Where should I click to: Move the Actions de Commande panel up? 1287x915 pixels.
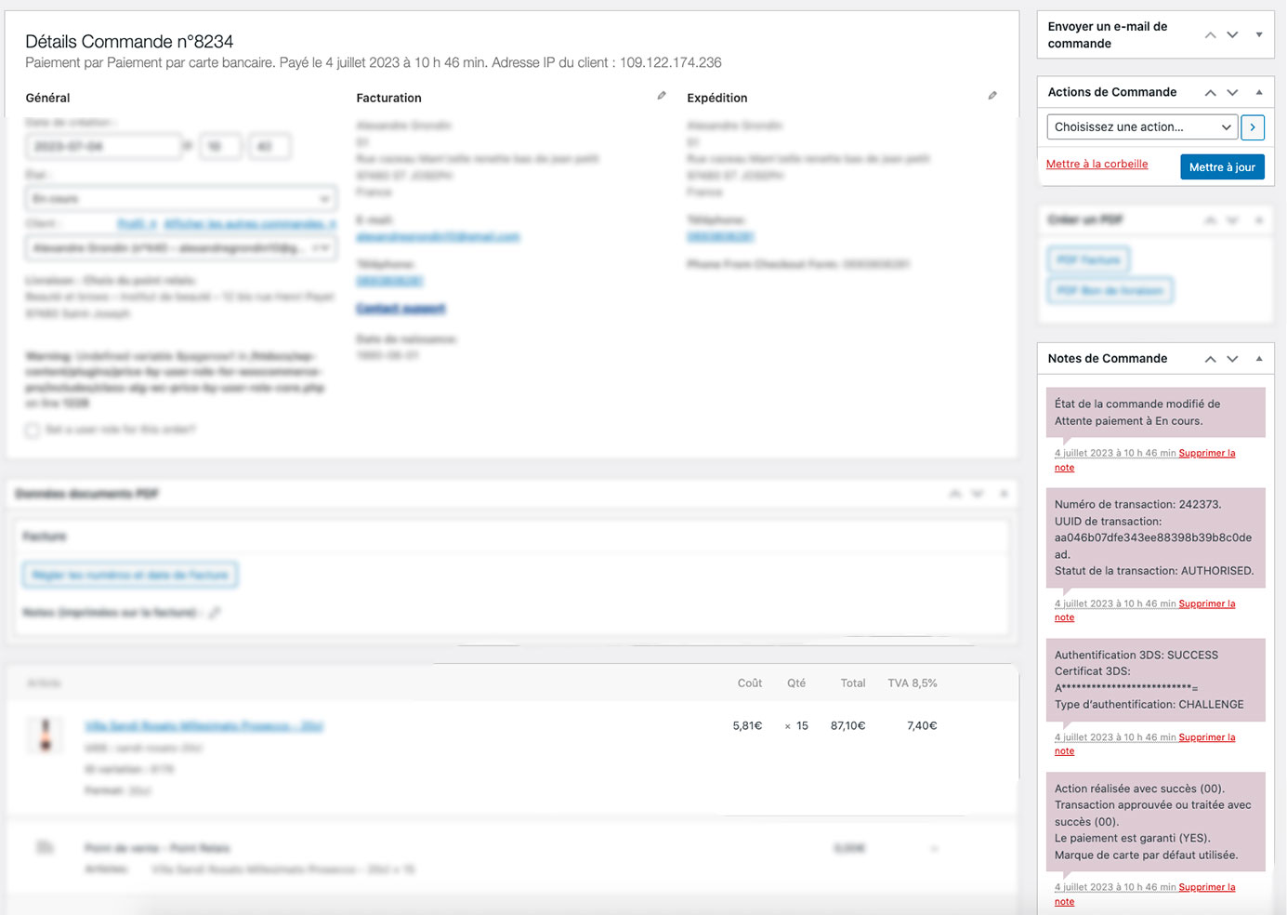click(1210, 92)
